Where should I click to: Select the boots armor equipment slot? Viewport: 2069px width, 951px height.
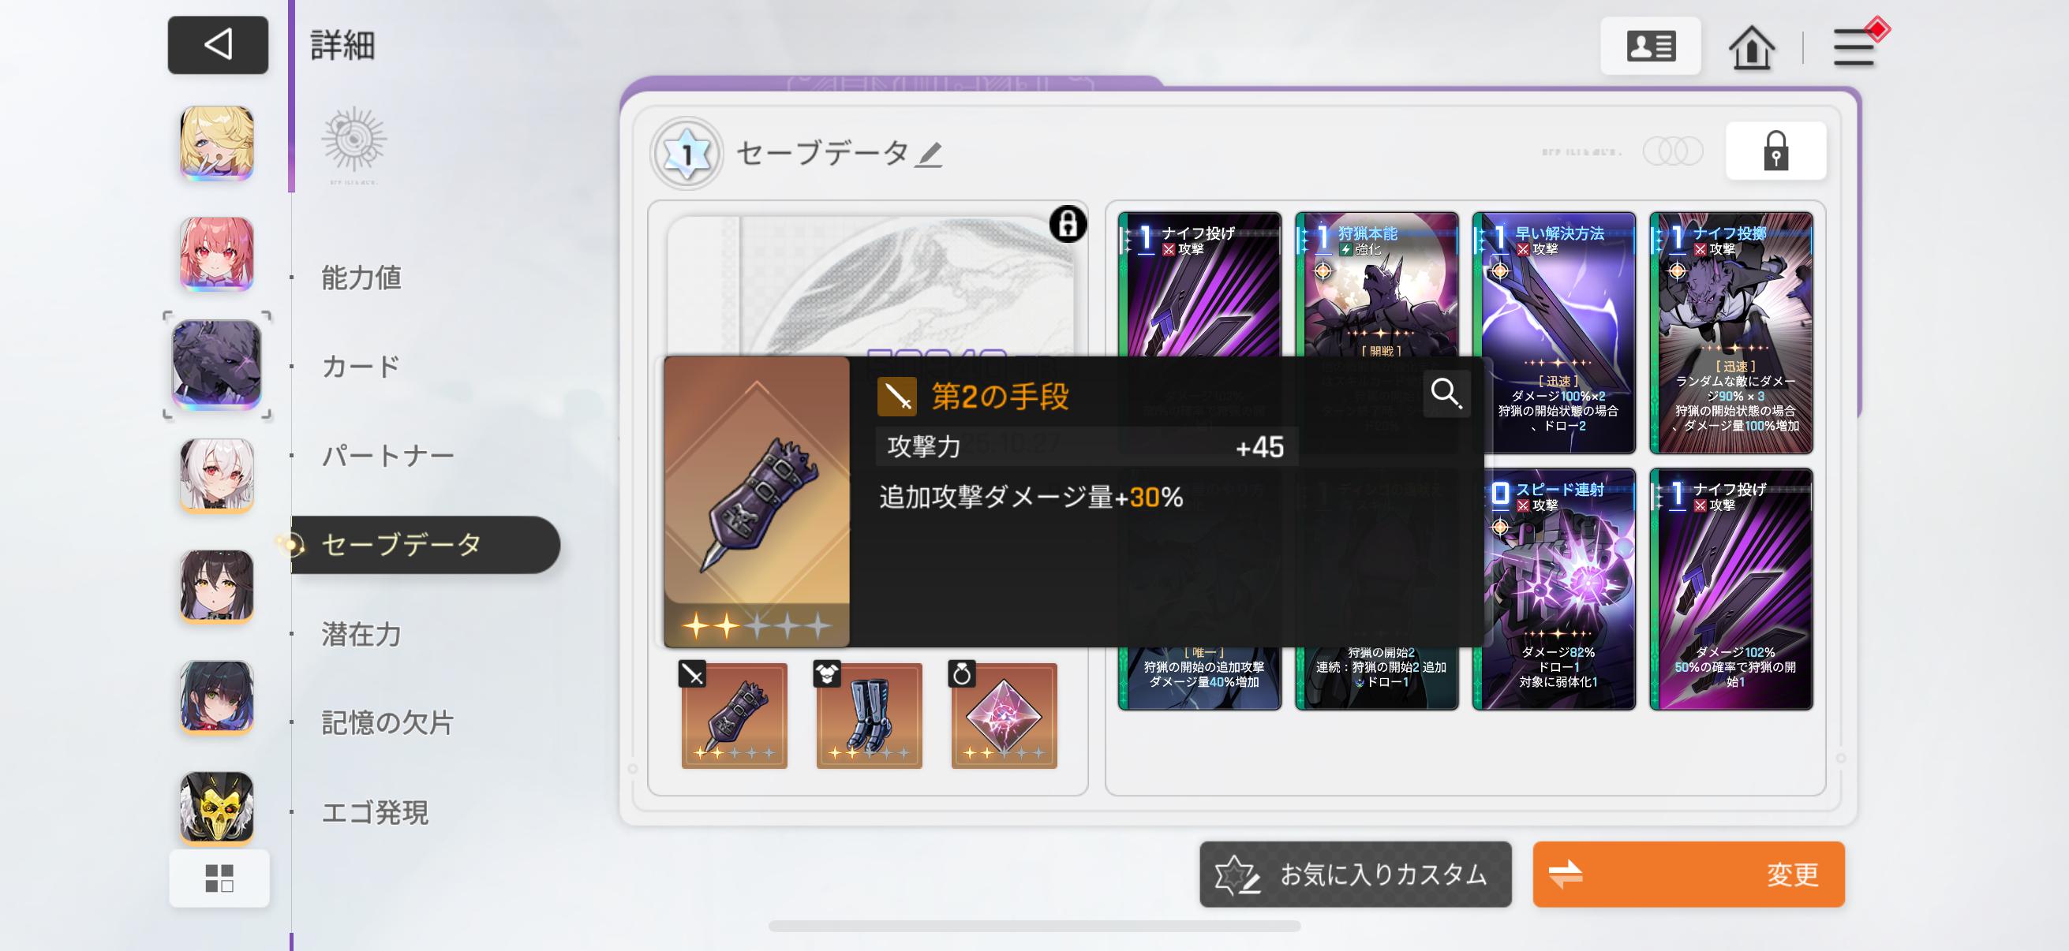[x=869, y=715]
